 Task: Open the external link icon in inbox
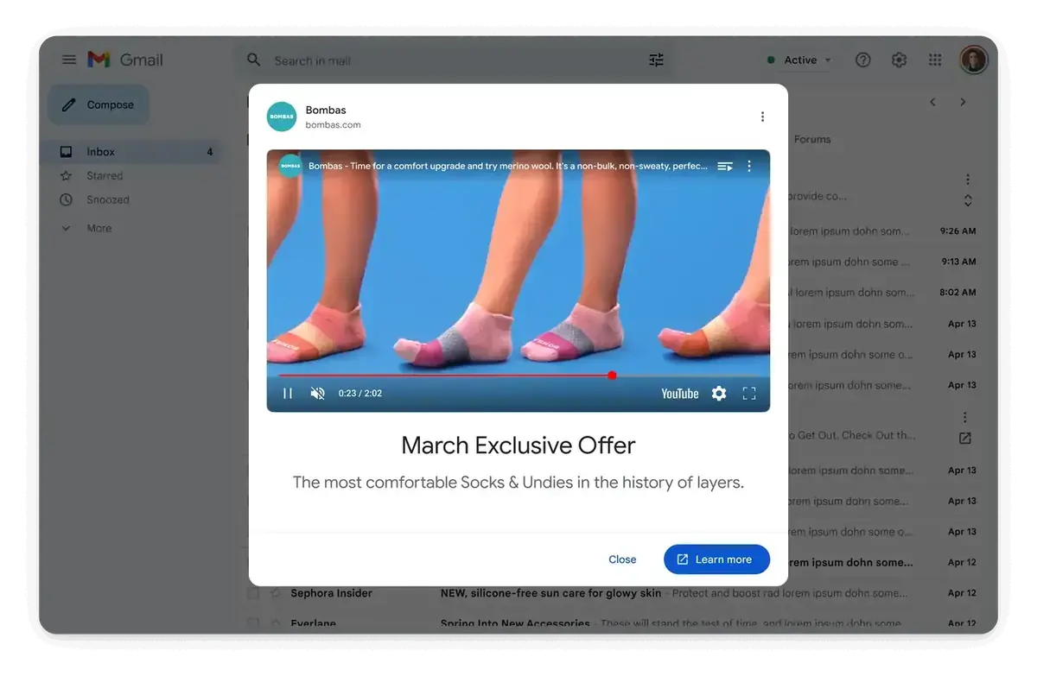[x=965, y=439]
